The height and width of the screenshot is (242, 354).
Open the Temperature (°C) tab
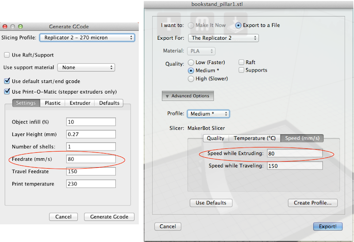(255, 138)
